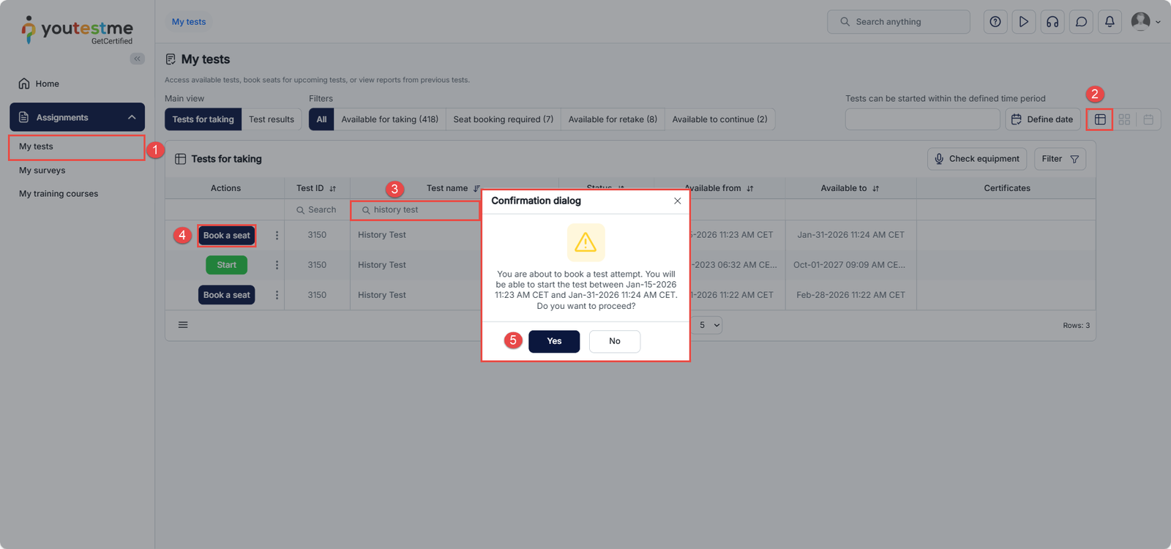Viewport: 1171px width, 549px height.
Task: Confirm booking by clicking Yes
Action: point(554,341)
